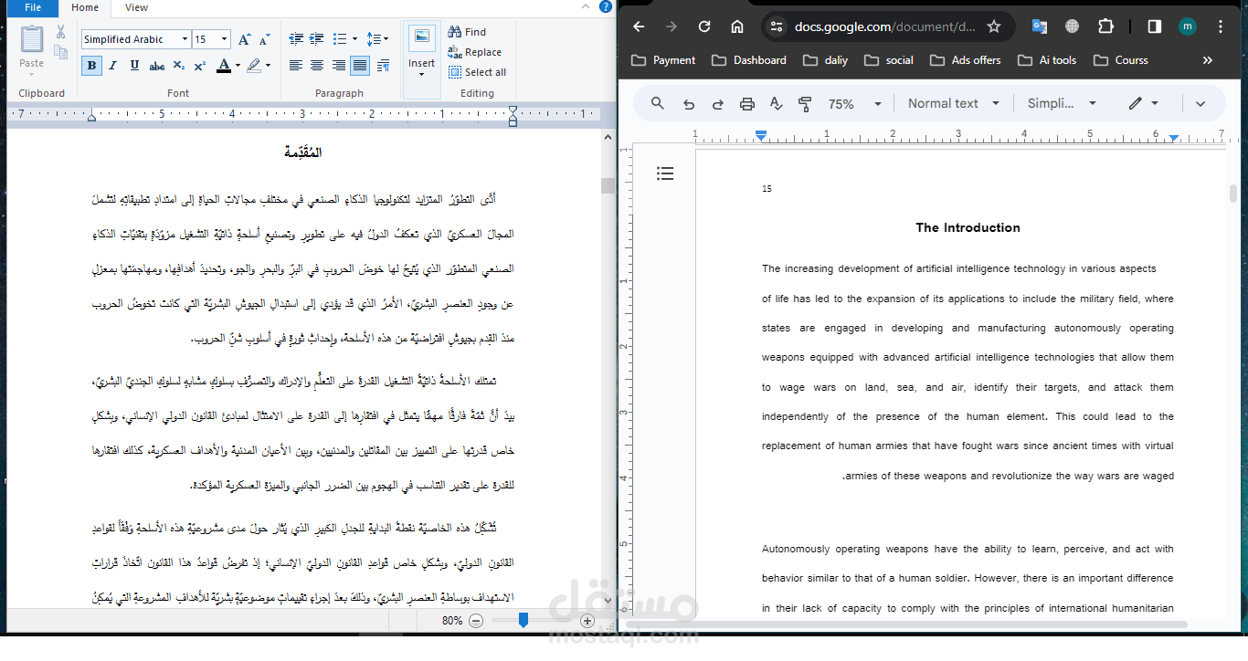Click the Grow font icon in WordPad
Image resolution: width=1248 pixels, height=661 pixels.
(x=244, y=39)
